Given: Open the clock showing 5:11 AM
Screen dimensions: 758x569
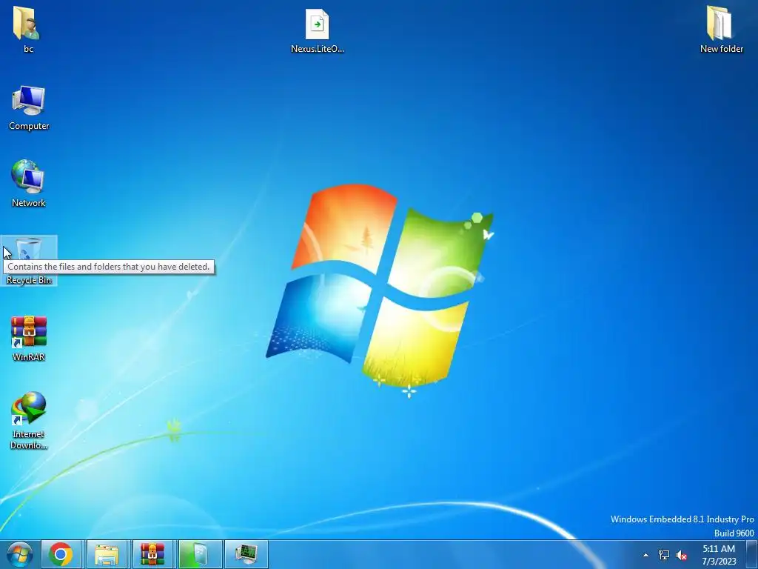Looking at the screenshot, I should (718, 555).
